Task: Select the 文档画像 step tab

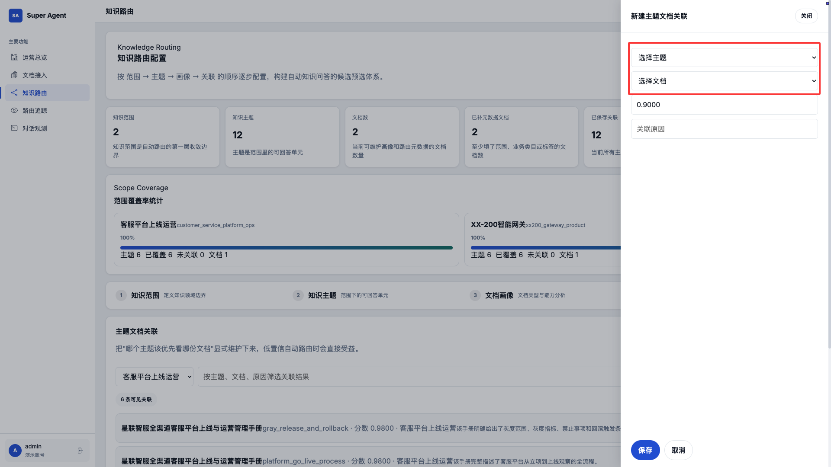Action: point(499,295)
